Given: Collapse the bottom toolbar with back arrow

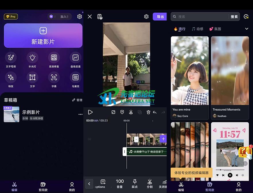Looking at the screenshot, I should coord(89,184).
